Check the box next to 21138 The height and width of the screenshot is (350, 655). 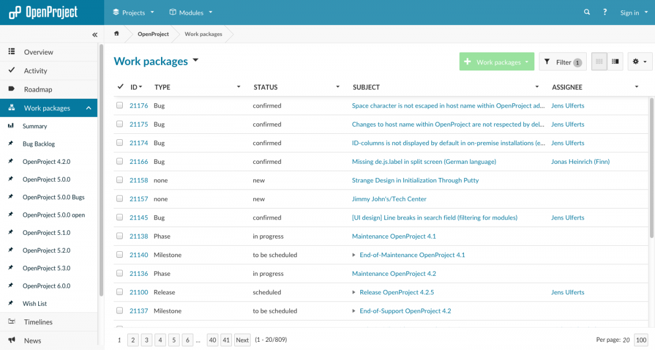coord(120,236)
